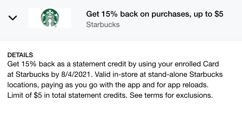Click the white logo thumbnail background
242x118 pixels.
click(50, 18)
